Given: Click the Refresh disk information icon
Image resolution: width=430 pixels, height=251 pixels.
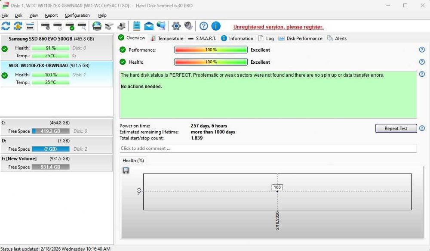Looking at the screenshot, I should tap(6, 26).
